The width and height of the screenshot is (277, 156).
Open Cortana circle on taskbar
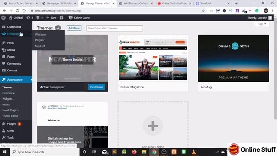84,152
